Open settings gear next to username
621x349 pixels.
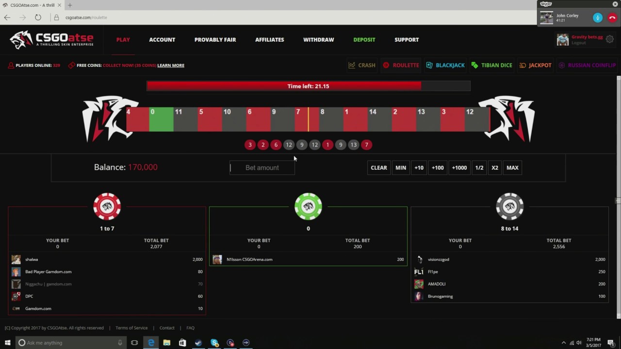[610, 40]
